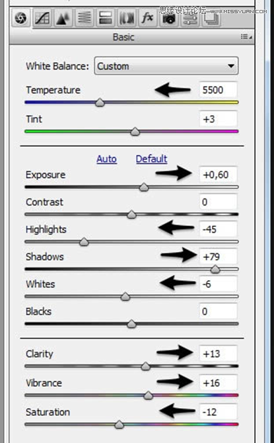Click the Vibrance value field
The height and width of the screenshot is (443, 274).
point(218,383)
